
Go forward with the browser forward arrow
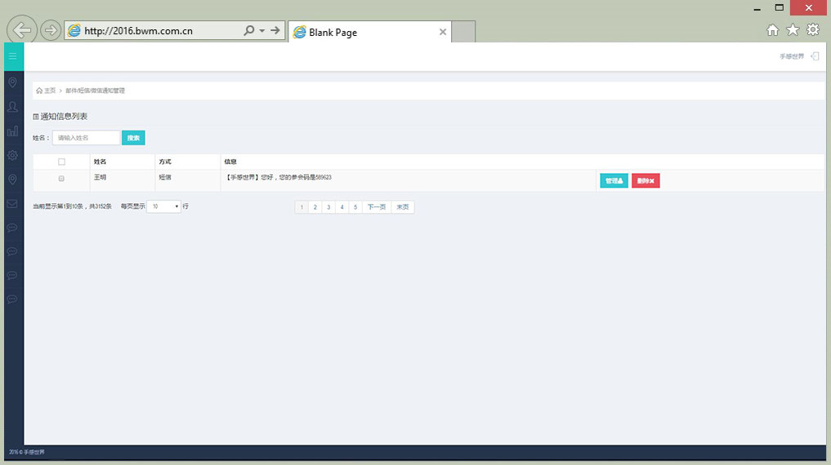click(x=51, y=30)
